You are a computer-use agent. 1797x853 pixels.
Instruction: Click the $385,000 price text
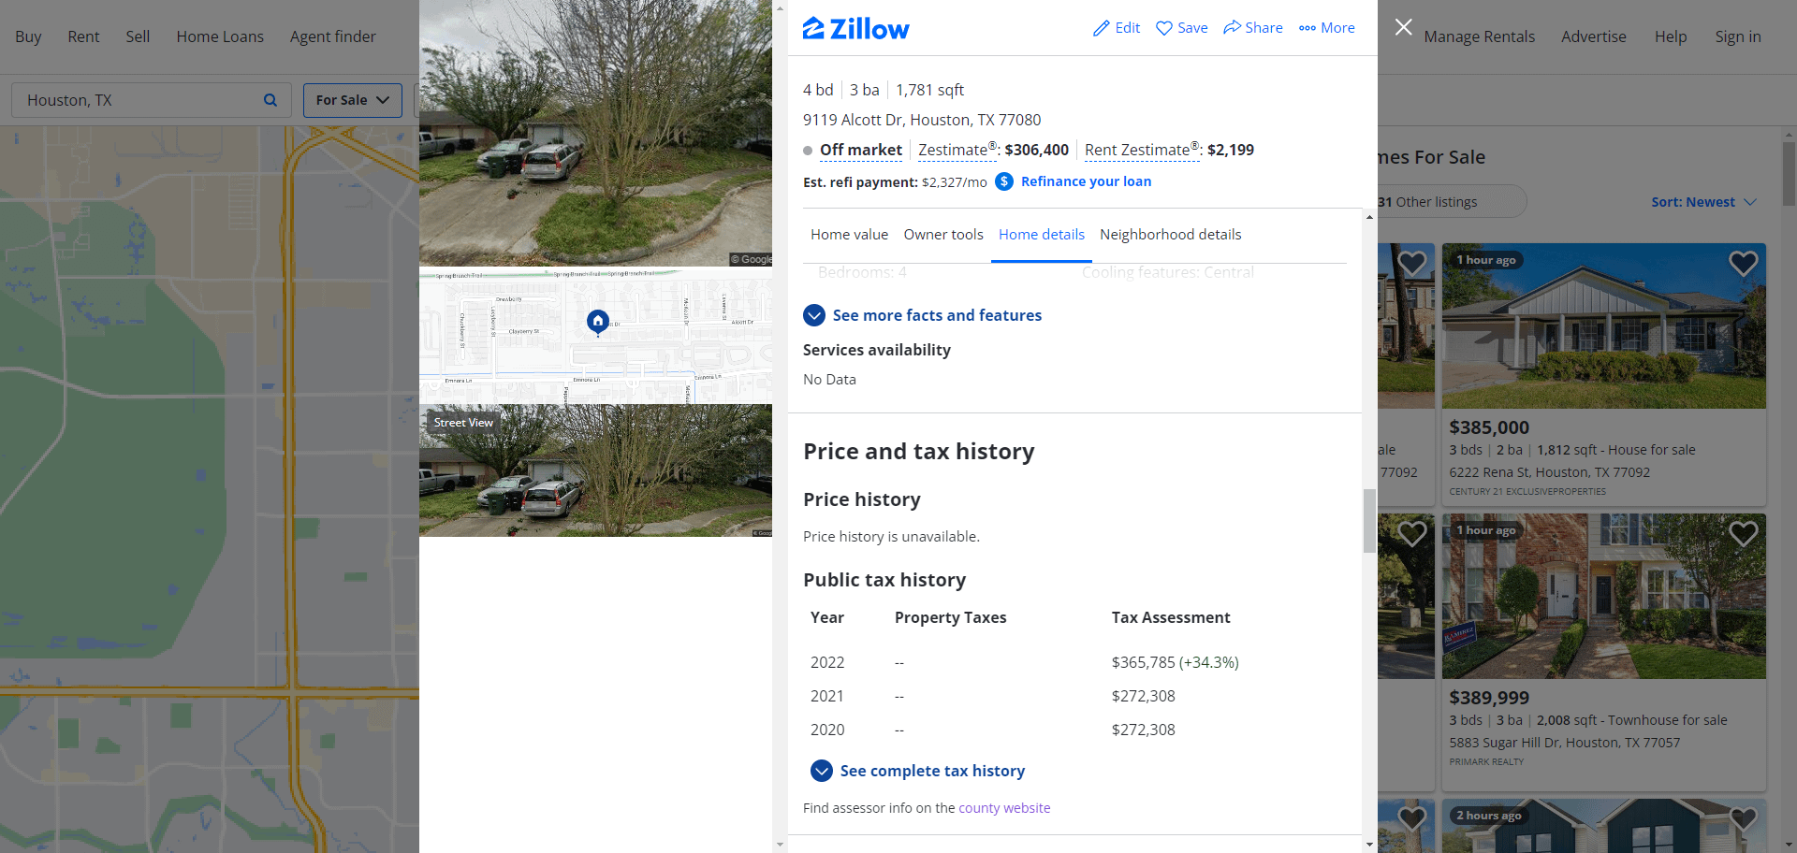[x=1489, y=427]
